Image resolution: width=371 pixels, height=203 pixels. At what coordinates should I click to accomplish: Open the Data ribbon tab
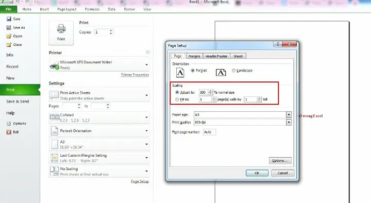[111, 9]
